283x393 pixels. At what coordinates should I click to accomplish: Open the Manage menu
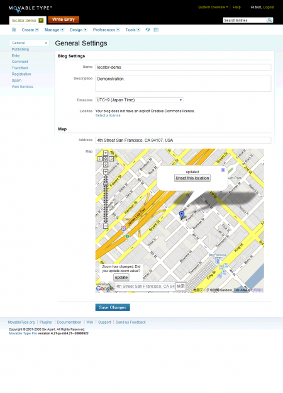click(52, 30)
